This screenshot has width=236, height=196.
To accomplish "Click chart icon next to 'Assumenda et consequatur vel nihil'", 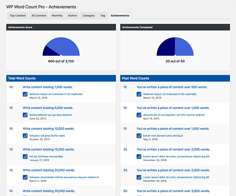I will coord(139,115).
